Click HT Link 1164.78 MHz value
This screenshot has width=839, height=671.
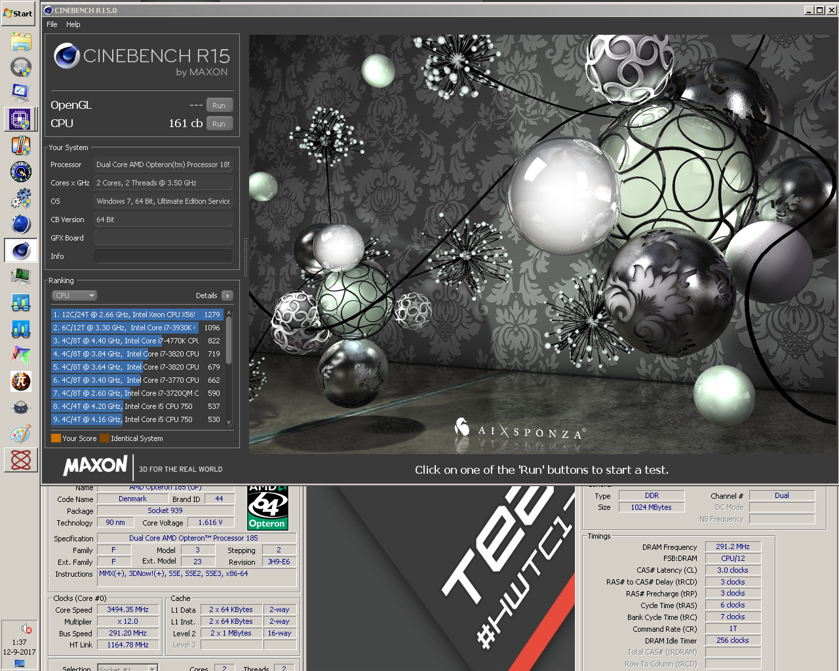coord(128,645)
